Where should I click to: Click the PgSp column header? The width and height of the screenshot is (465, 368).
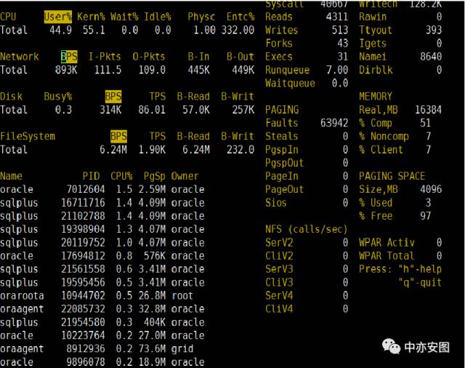[155, 176]
